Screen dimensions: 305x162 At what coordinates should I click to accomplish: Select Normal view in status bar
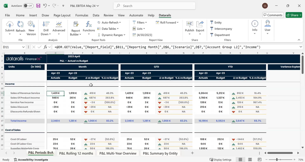(240, 160)
